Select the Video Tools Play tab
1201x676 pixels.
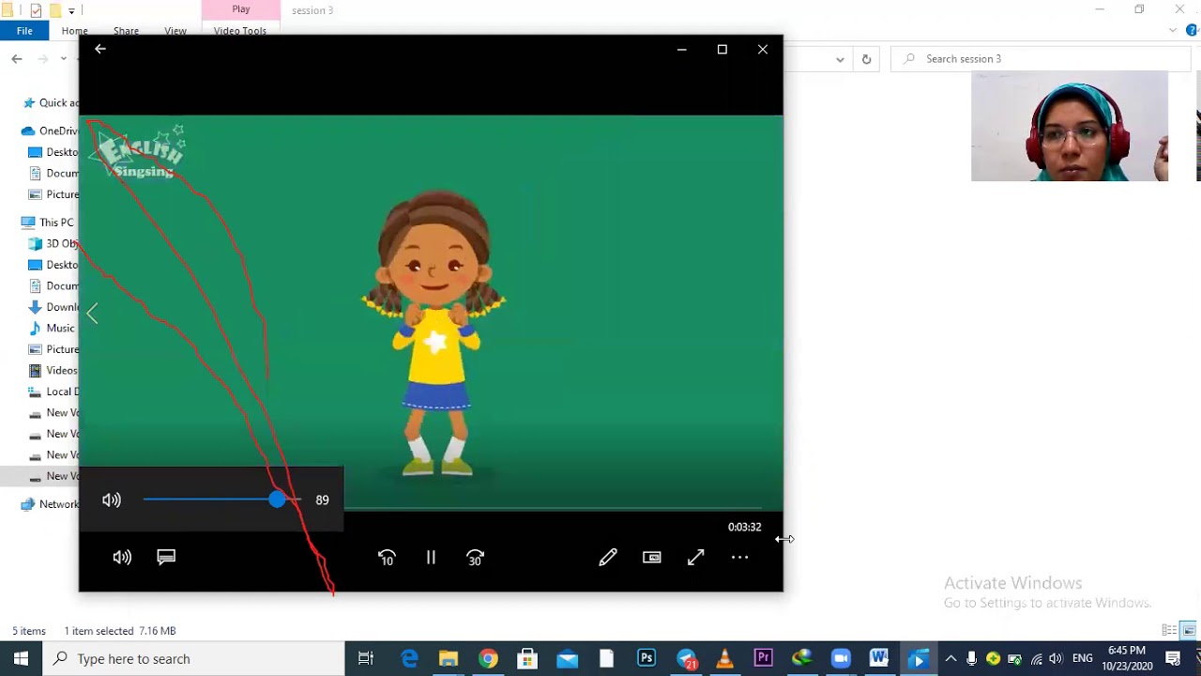241,9
